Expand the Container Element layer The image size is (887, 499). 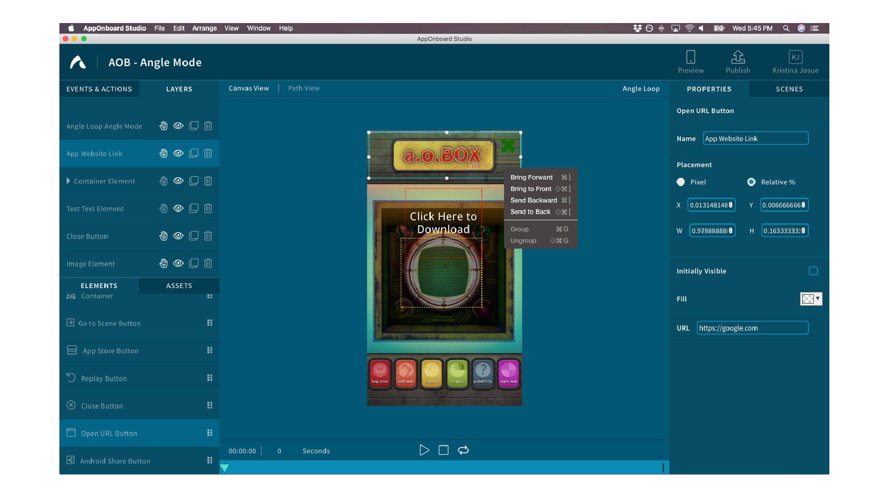(69, 181)
